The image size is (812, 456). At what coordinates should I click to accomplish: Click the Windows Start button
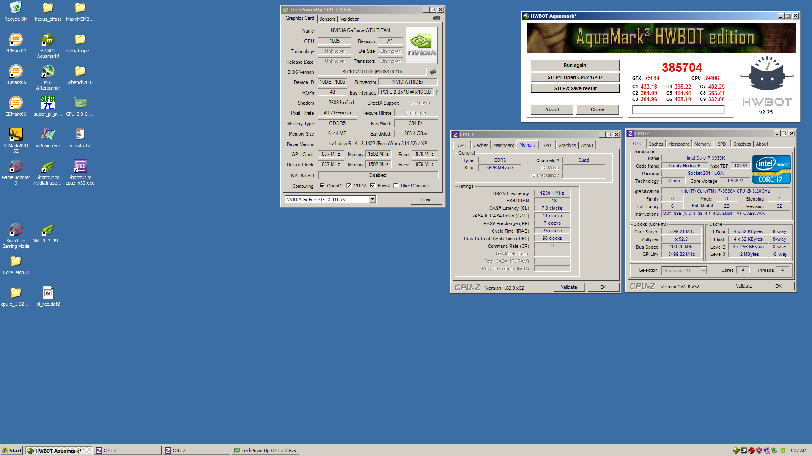12,451
